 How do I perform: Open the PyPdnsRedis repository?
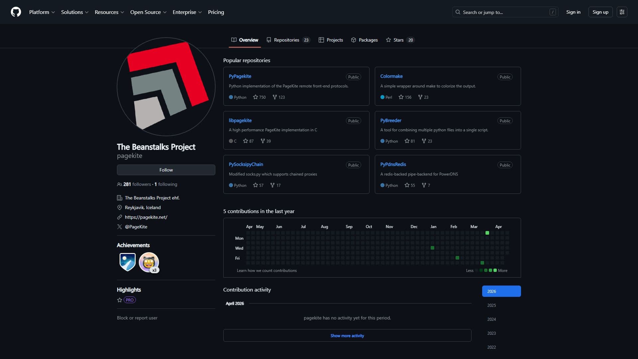393,164
